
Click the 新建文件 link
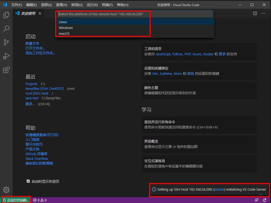tap(32, 43)
